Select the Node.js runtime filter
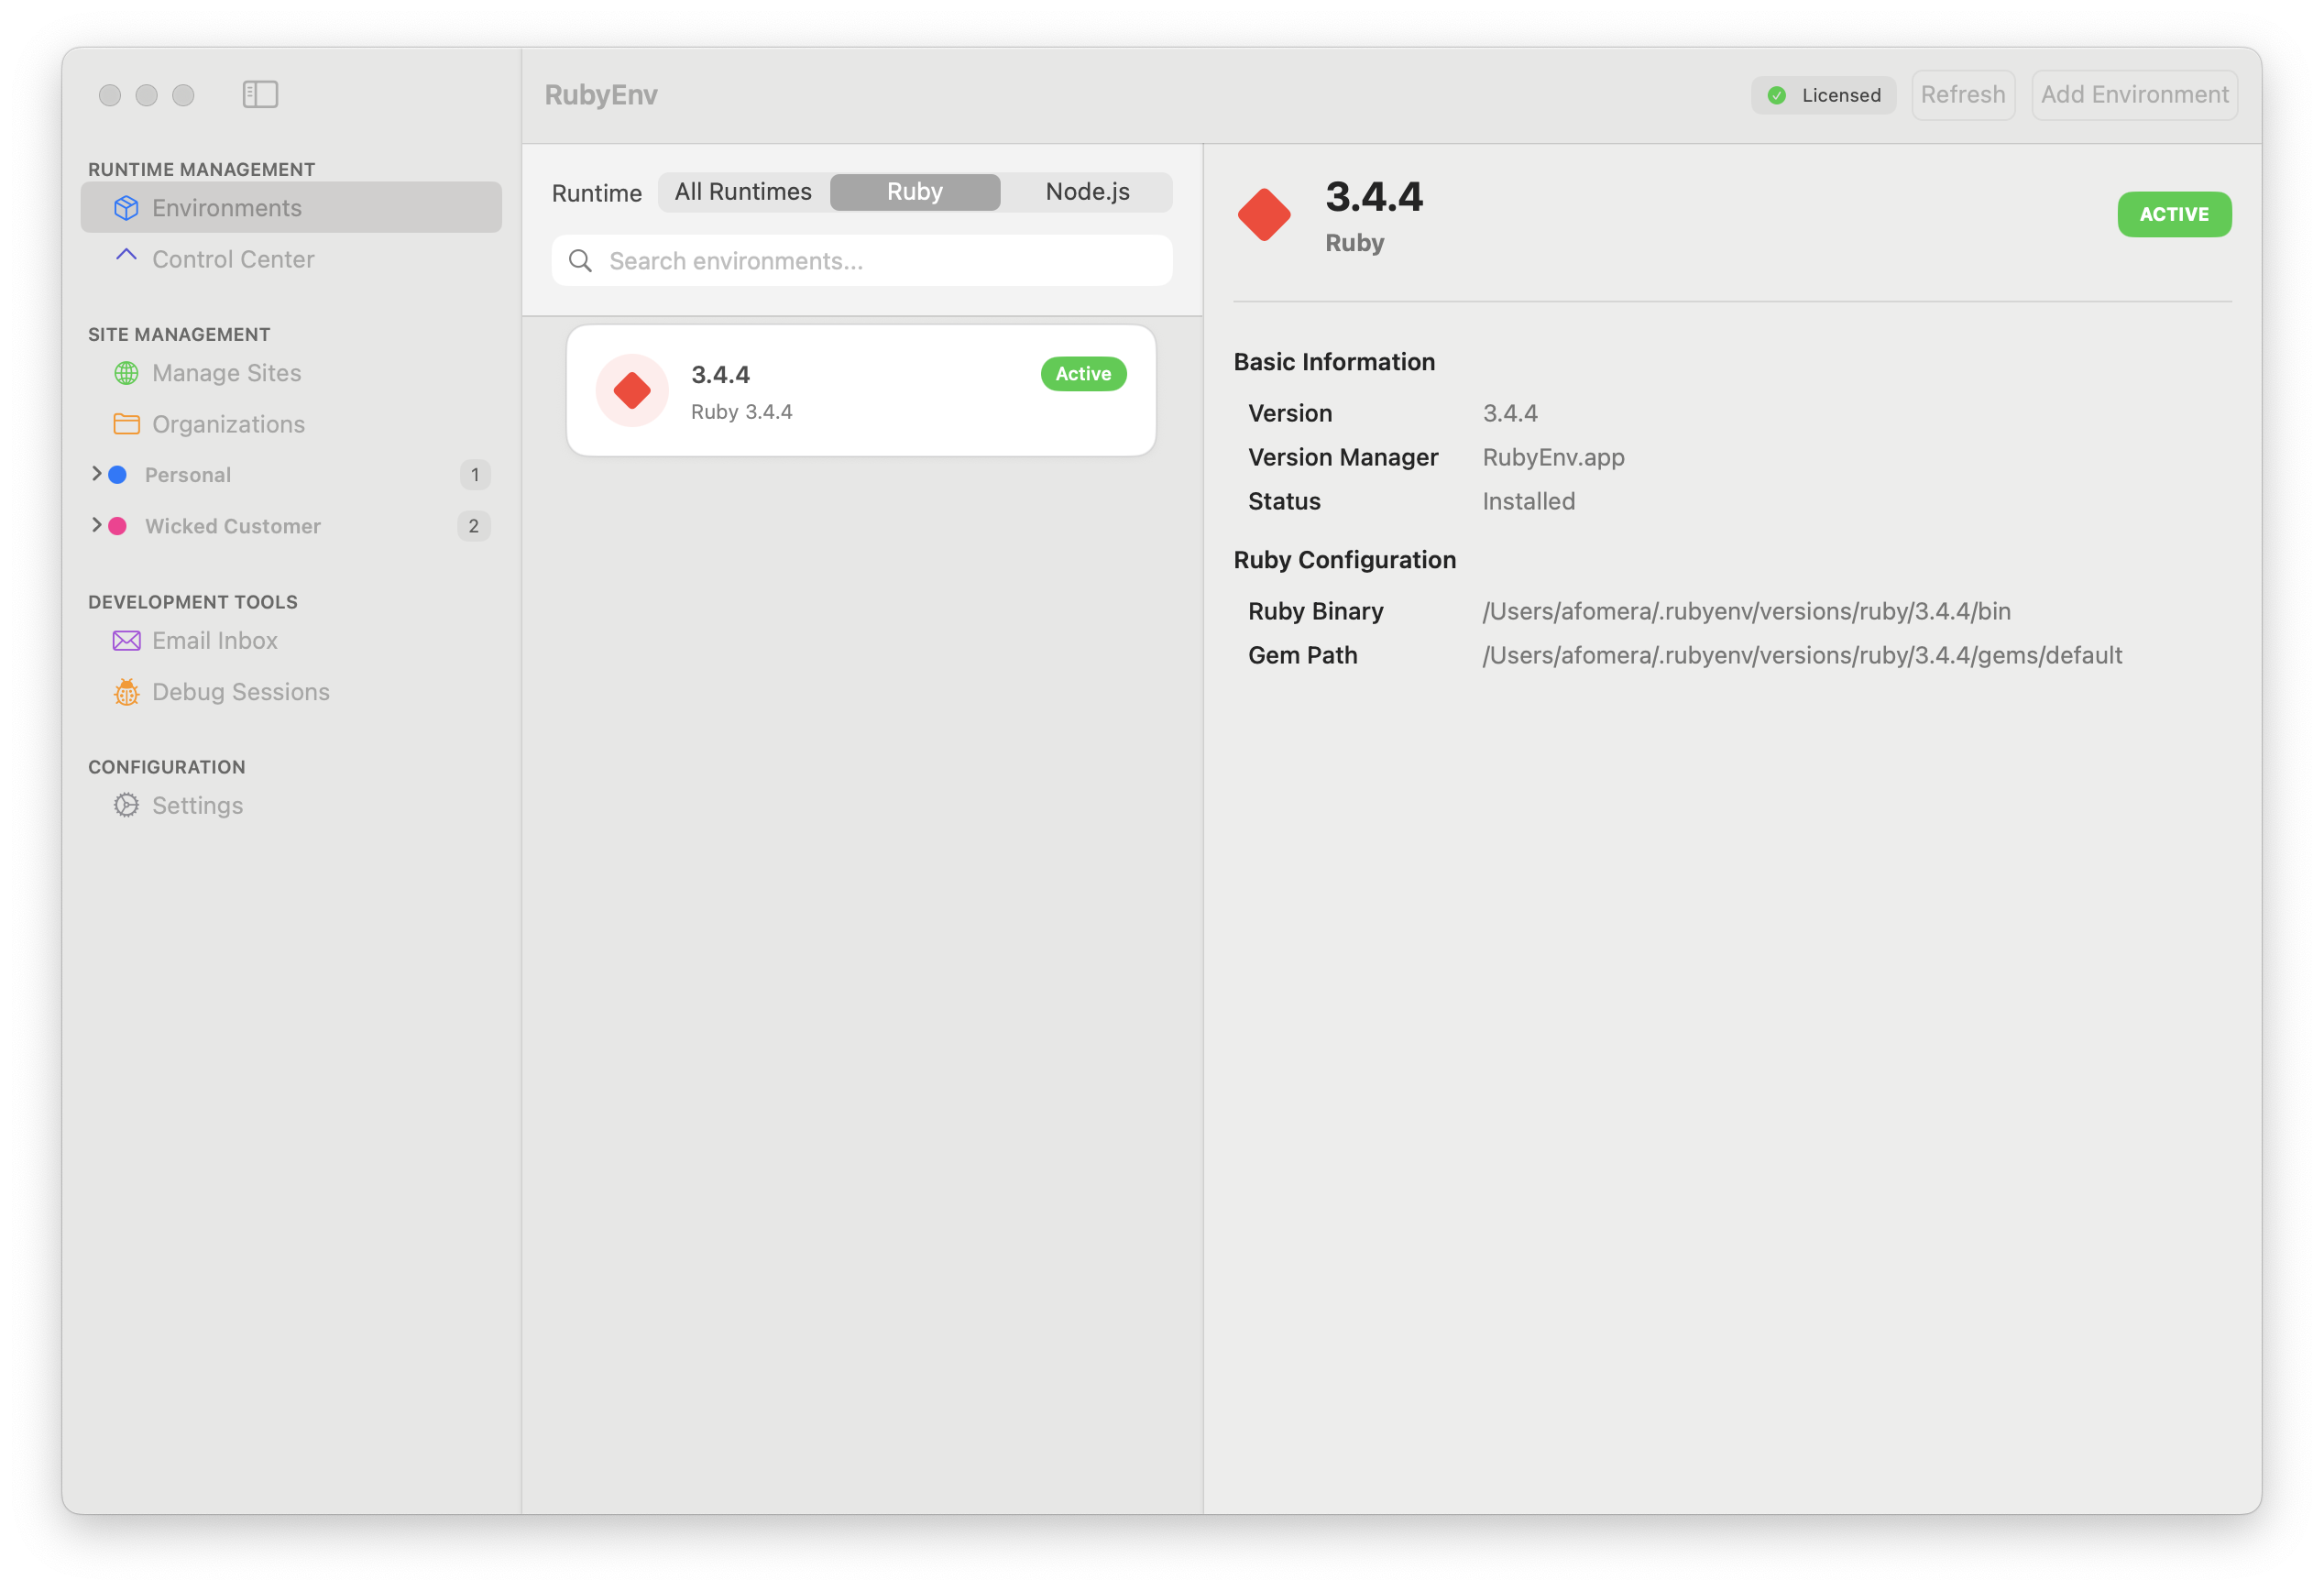This screenshot has height=1591, width=2324. 1087,192
